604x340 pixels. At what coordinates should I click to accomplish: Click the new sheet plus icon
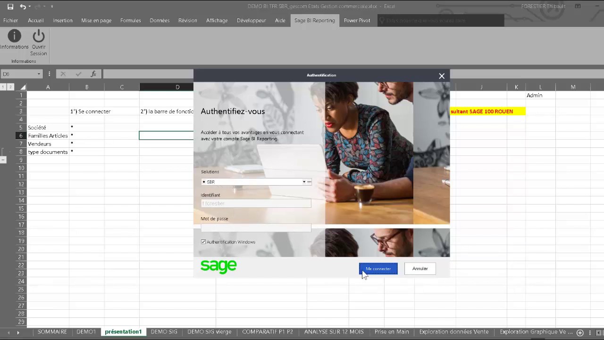coord(580,332)
